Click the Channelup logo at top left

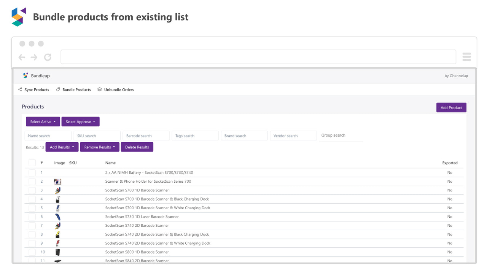pos(18,16)
